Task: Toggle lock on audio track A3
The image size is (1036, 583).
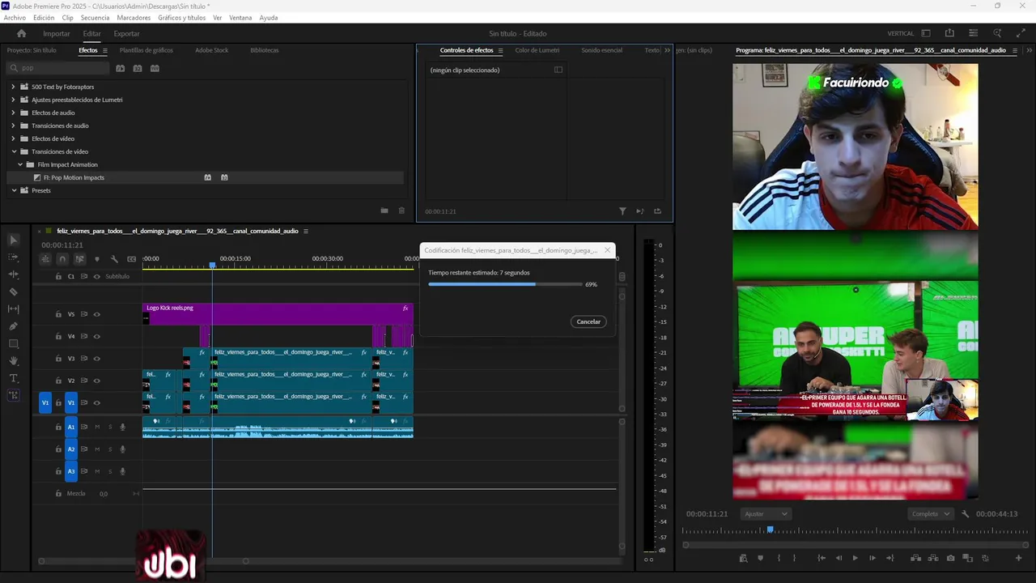Action: pos(58,471)
